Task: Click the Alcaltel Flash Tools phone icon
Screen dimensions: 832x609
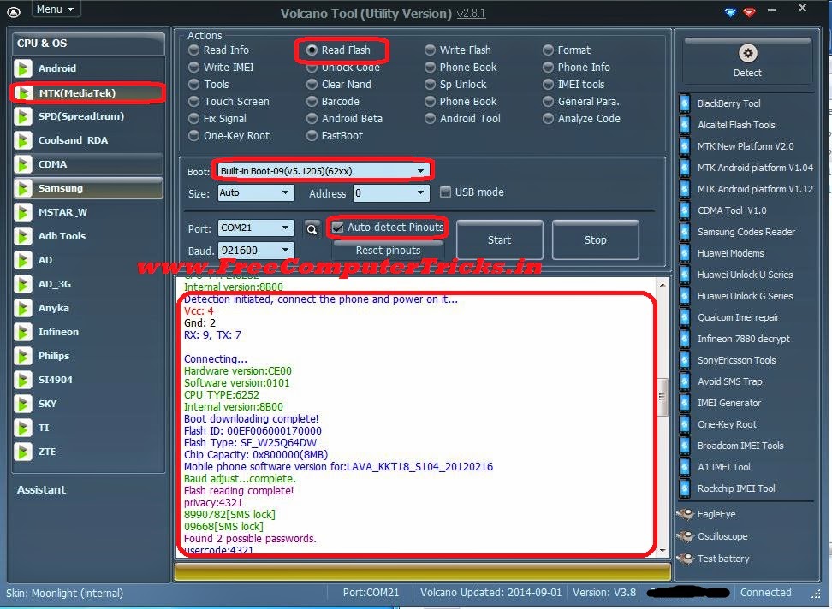Action: 685,125
